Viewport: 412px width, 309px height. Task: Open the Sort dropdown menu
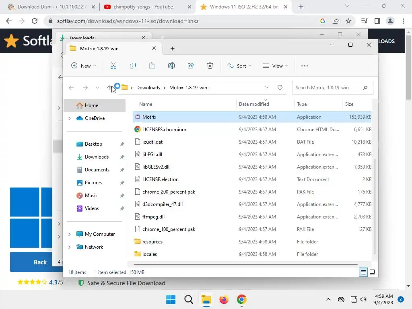click(x=239, y=66)
